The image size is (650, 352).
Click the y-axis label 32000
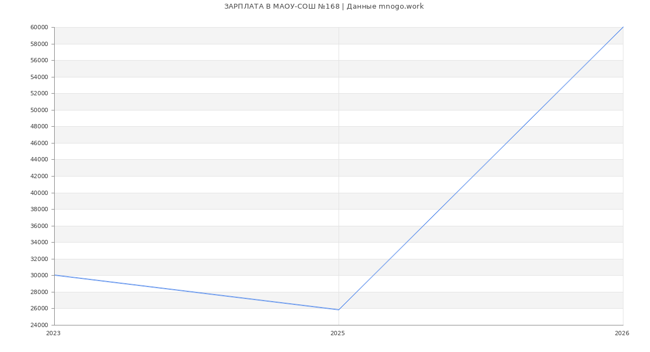click(x=40, y=259)
